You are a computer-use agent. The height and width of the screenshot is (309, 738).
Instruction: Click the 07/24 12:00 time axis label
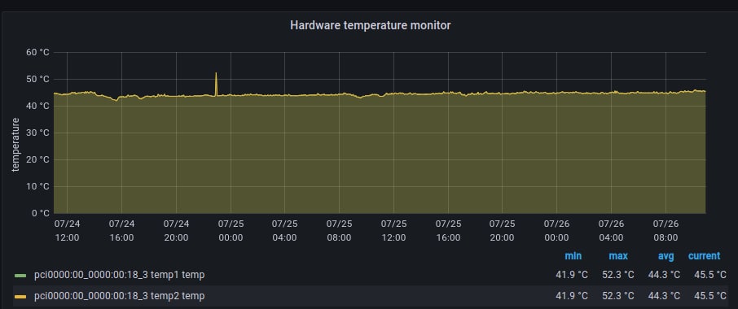pos(67,231)
